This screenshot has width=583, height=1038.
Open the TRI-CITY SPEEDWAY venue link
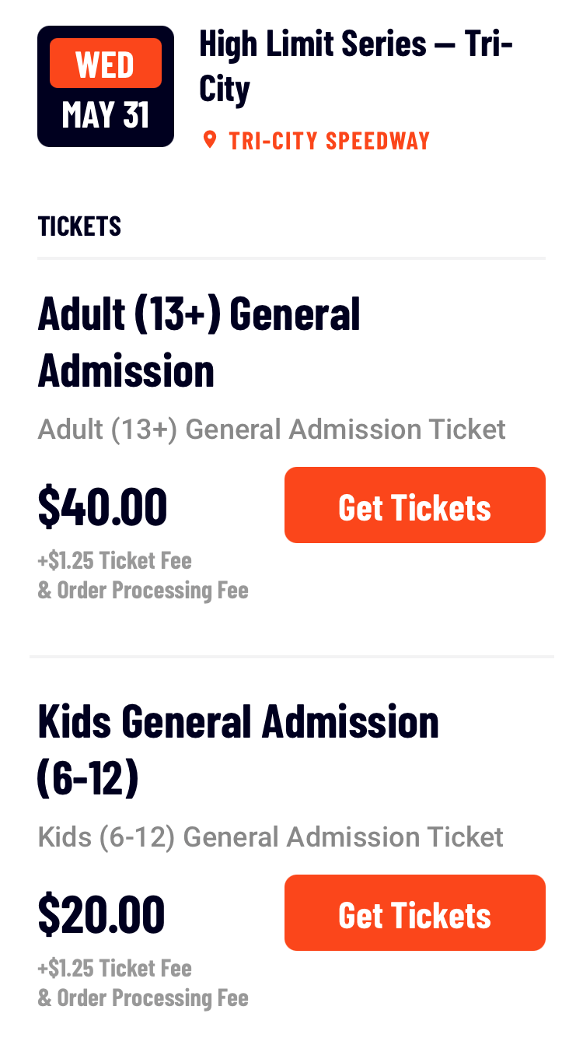(x=329, y=141)
